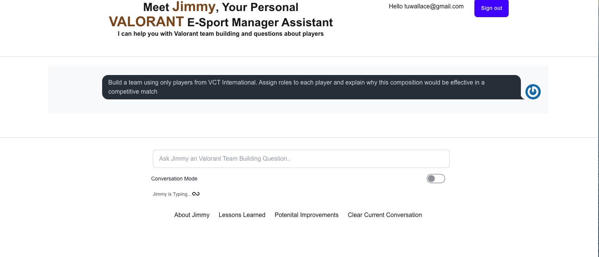
Task: Click the typing infinity loader icon
Action: click(x=196, y=194)
